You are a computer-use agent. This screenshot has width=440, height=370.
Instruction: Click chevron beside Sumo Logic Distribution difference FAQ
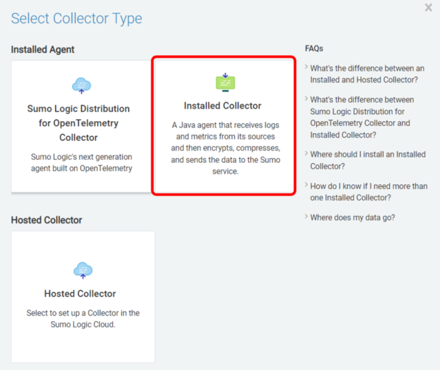(307, 99)
